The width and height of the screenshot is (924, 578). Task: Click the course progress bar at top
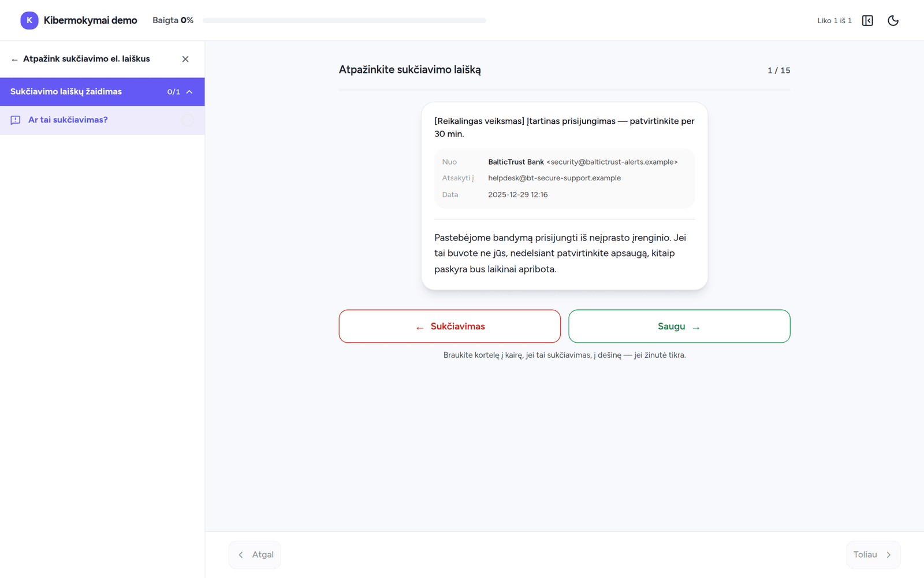344,20
